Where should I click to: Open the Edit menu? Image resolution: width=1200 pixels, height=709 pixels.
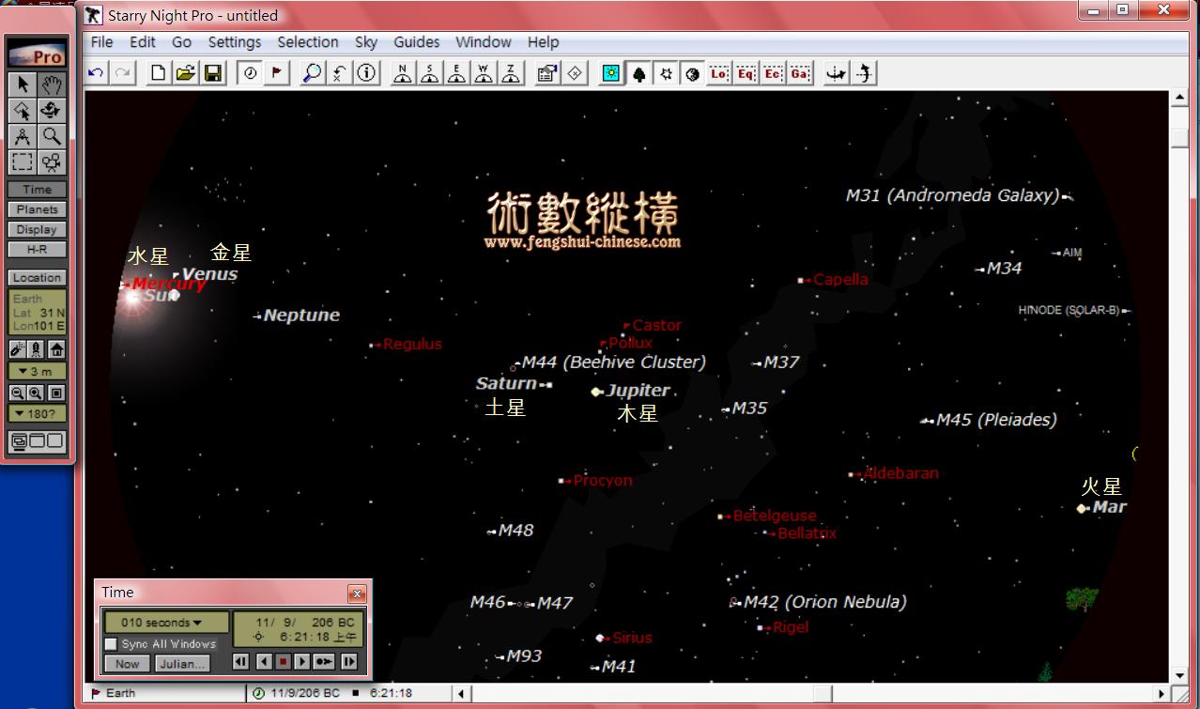(x=143, y=42)
